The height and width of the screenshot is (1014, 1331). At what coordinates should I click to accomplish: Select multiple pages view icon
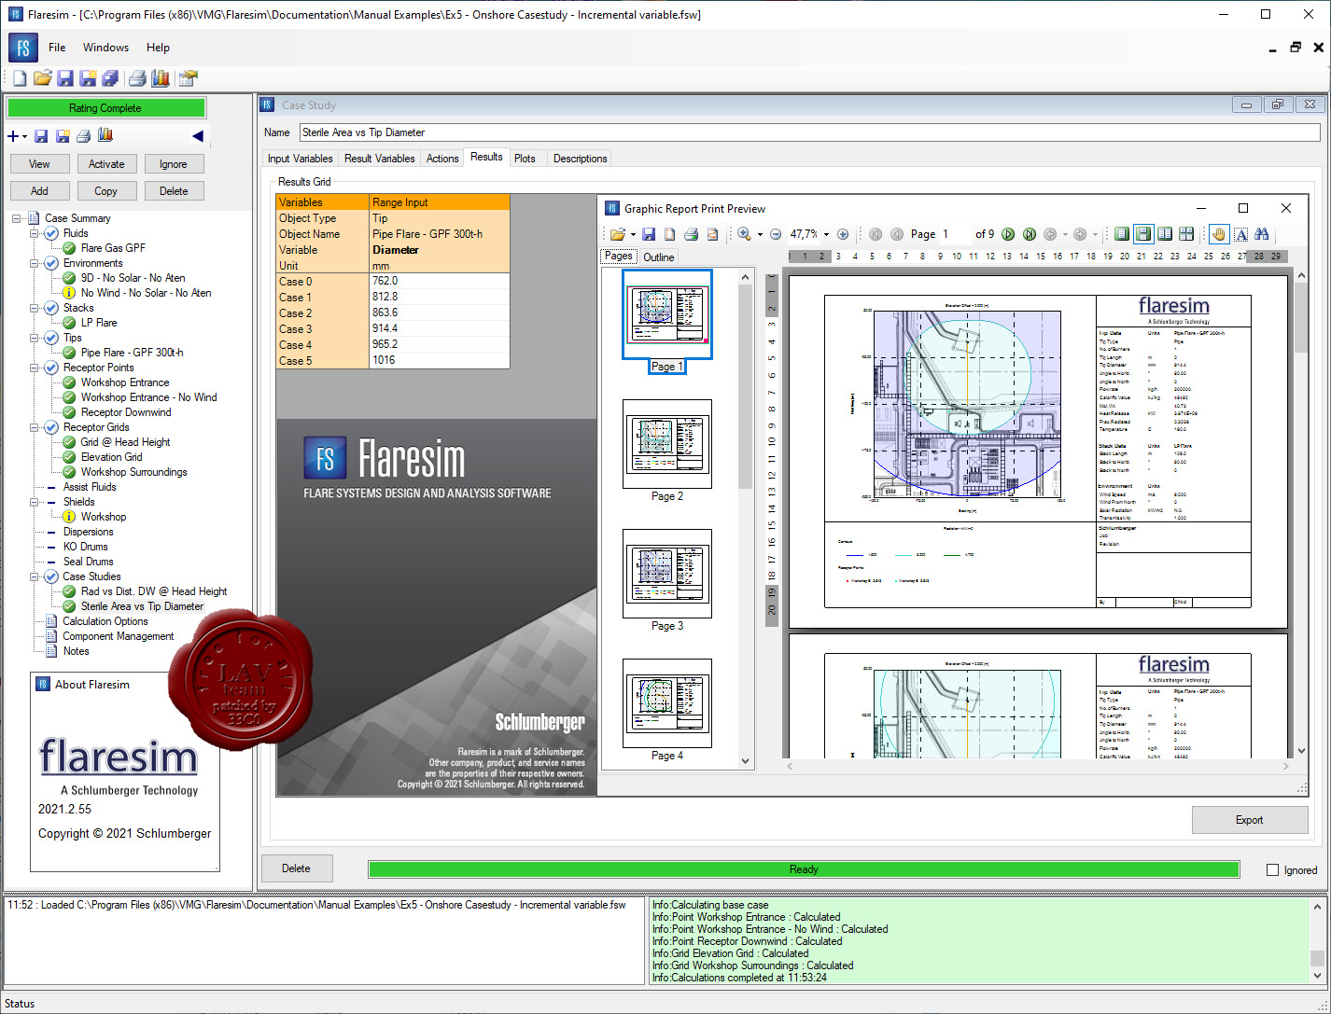click(x=1186, y=234)
